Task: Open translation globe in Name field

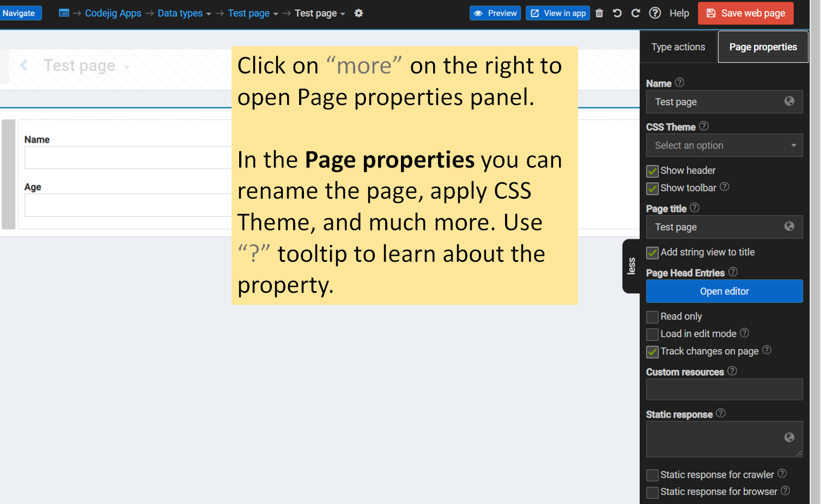Action: pos(789,101)
